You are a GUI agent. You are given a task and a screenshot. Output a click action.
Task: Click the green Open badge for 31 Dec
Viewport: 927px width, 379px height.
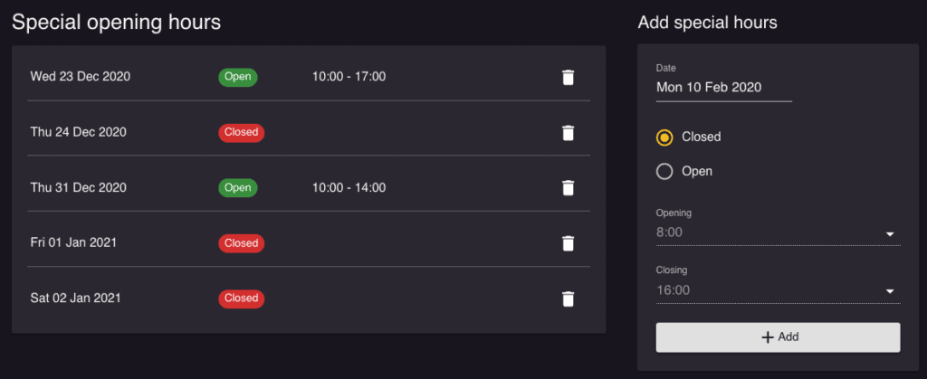coord(238,188)
